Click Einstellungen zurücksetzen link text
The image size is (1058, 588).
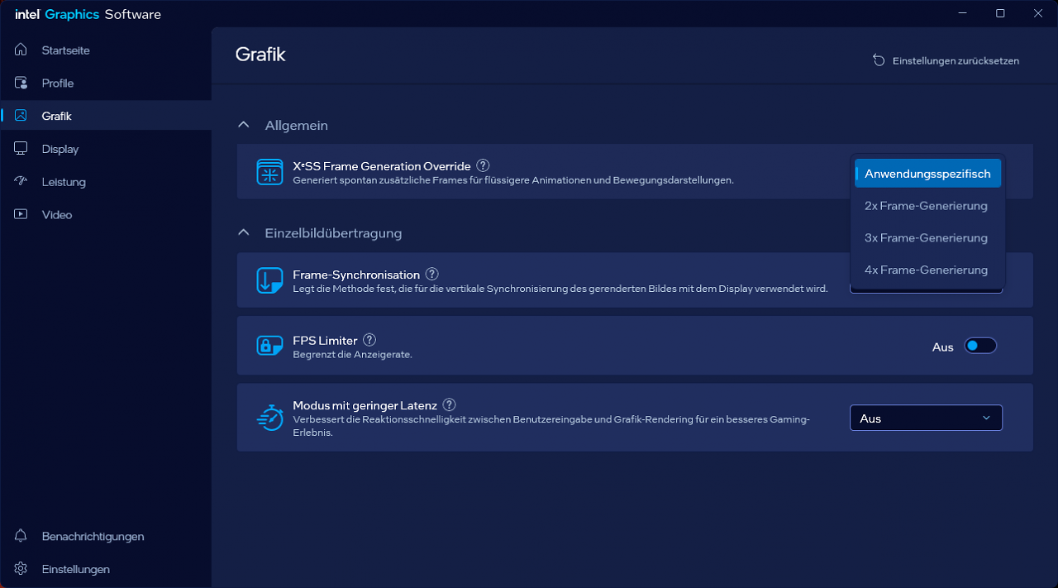coord(956,60)
